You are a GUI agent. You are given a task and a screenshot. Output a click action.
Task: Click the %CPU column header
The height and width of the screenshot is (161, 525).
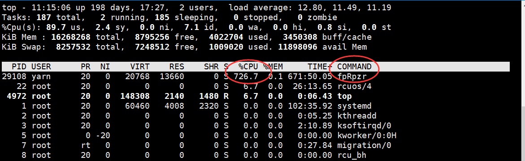point(248,67)
